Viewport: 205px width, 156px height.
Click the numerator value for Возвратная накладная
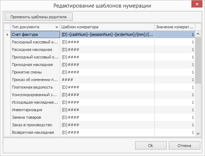point(175,132)
